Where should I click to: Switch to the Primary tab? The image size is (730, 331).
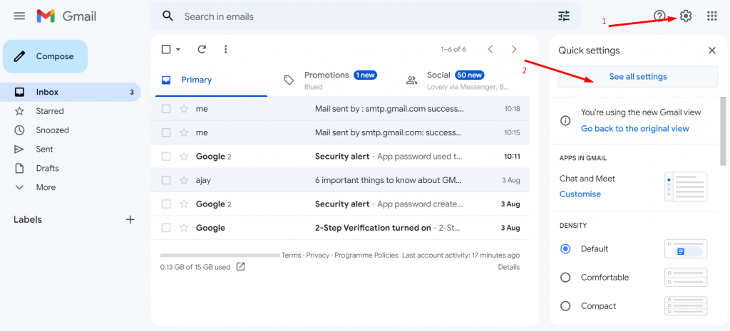click(x=211, y=80)
